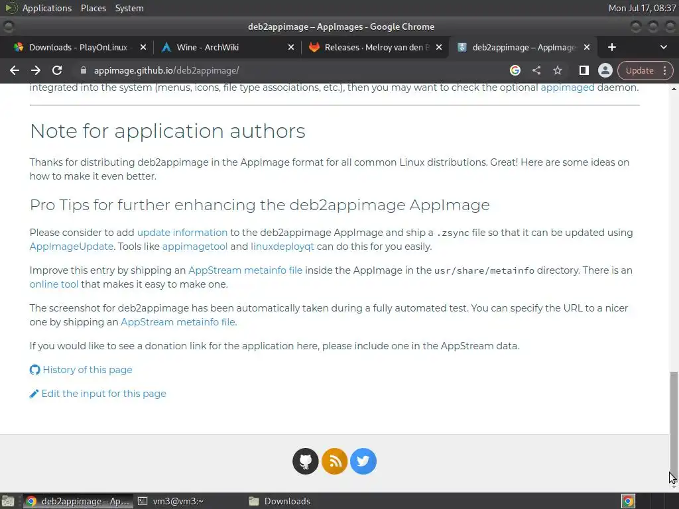Bookmark this page with star icon

tap(557, 70)
